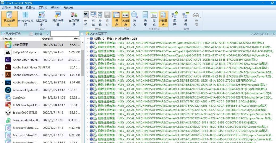Select 7-Zip 20.00 alpha entry

41,52
